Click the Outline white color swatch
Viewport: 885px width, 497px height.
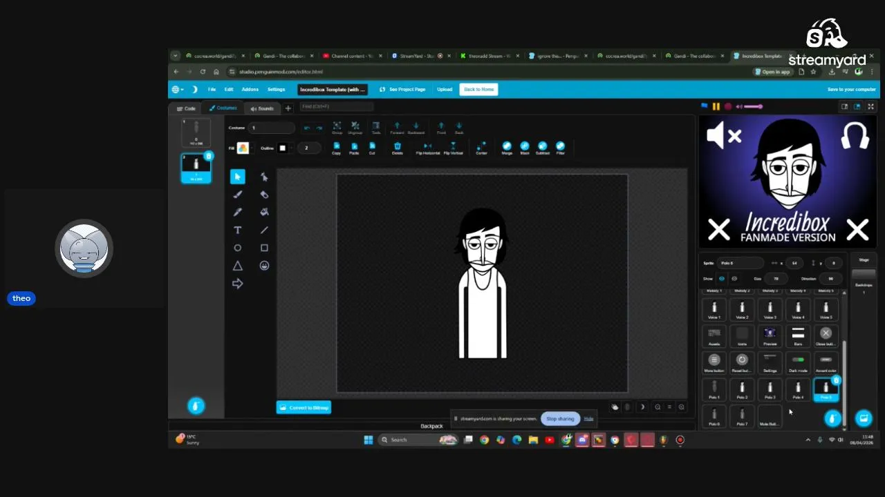282,148
